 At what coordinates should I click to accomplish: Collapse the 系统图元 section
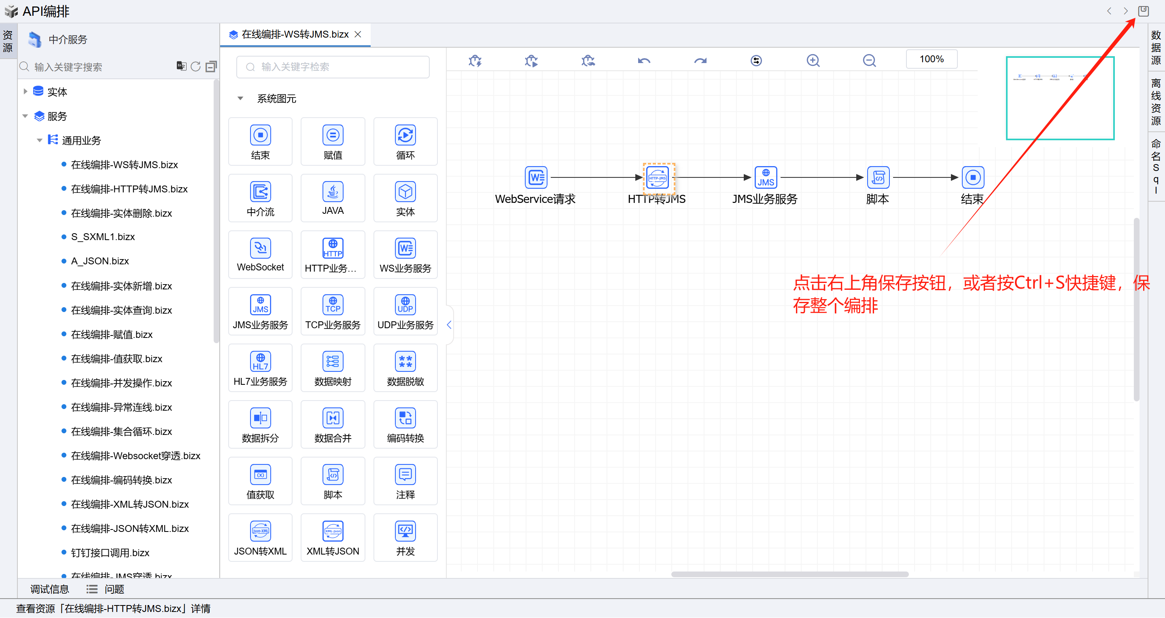coord(241,99)
